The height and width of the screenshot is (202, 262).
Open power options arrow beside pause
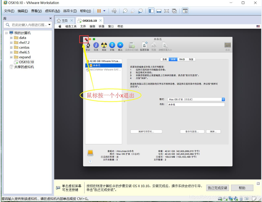(x=104, y=11)
